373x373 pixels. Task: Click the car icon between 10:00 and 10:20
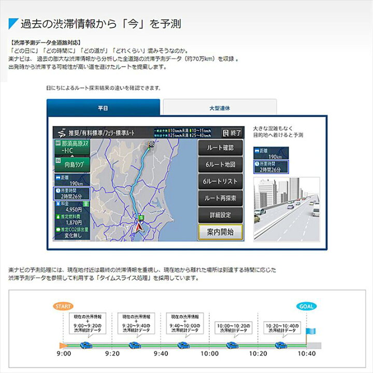pos(232,345)
